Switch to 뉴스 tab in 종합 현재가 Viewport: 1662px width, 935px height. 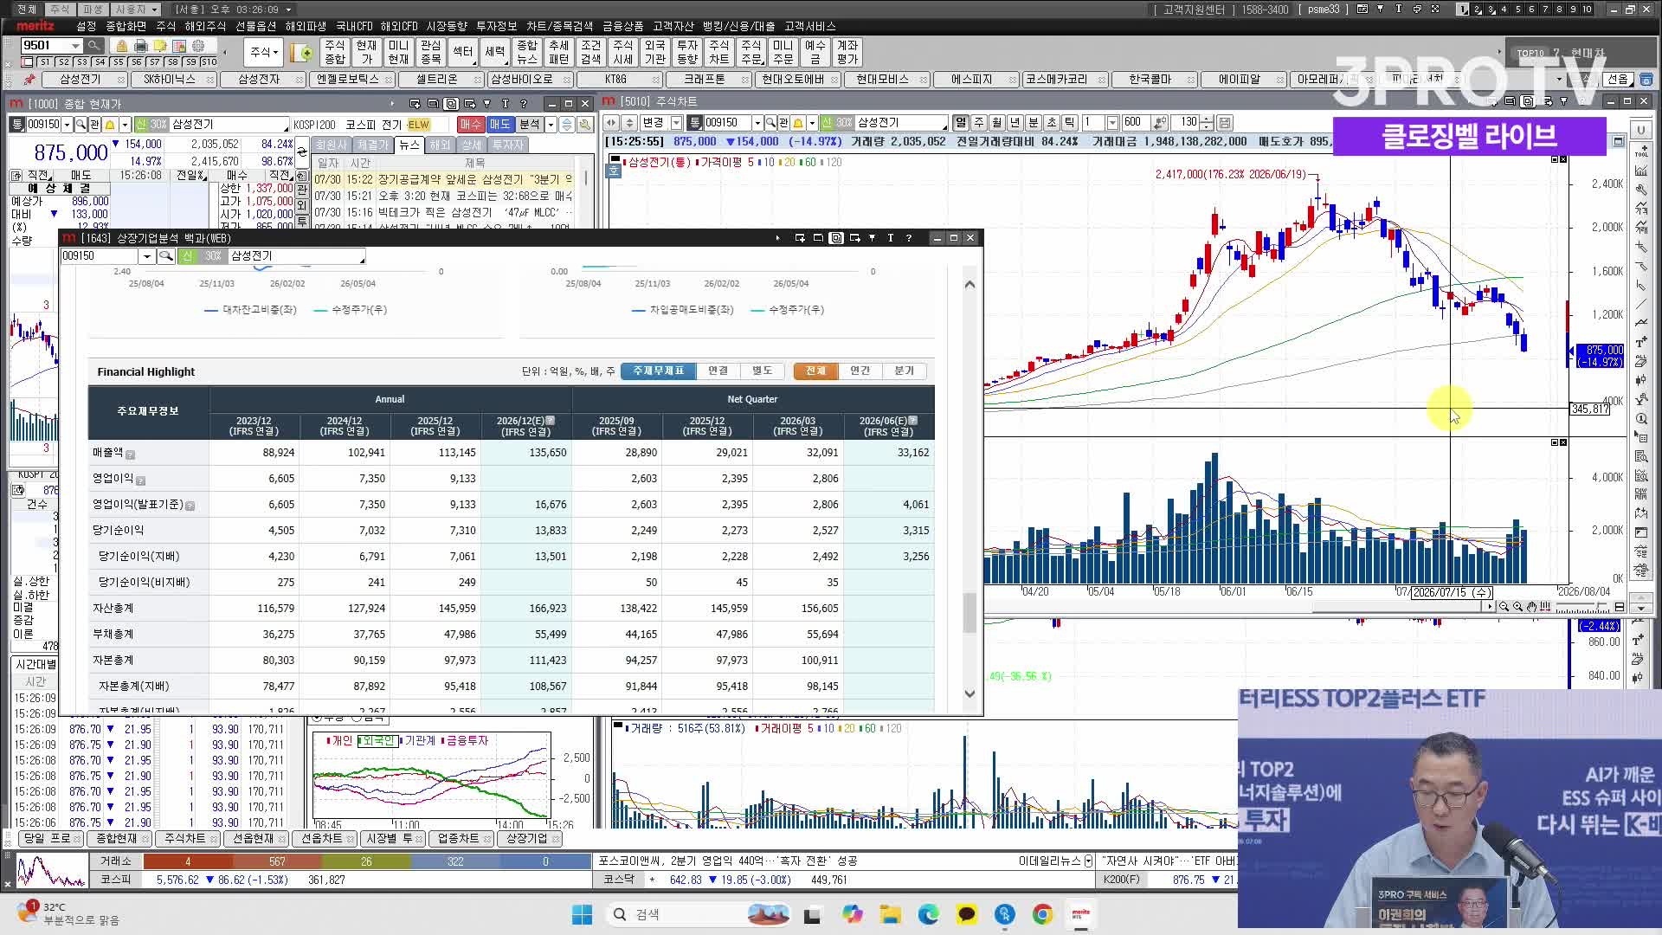coord(409,145)
